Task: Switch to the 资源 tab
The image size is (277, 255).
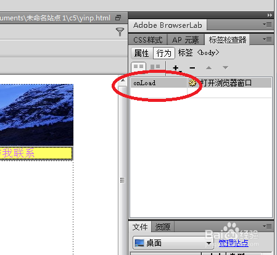Action: 163,227
